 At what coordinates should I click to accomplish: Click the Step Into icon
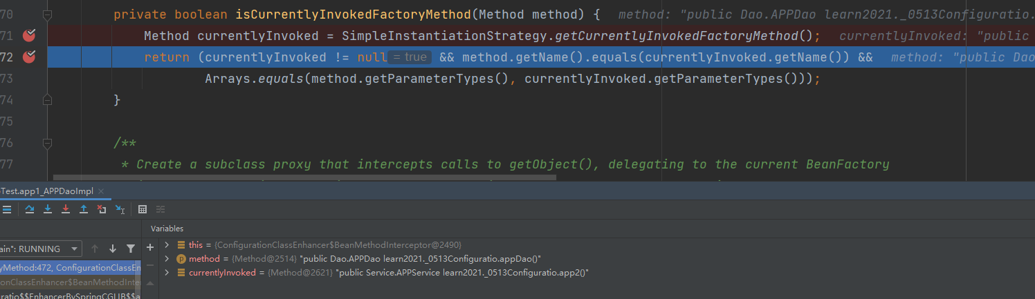click(x=48, y=209)
